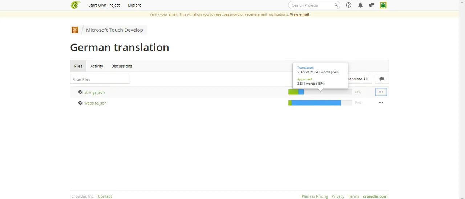Click the Crowdin, Inc. footer text

(x=83, y=196)
